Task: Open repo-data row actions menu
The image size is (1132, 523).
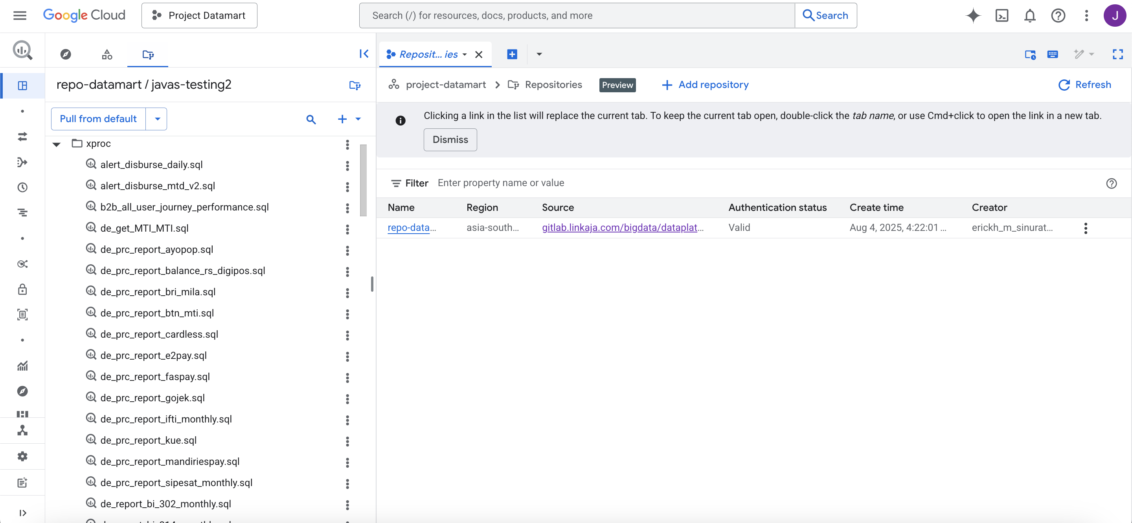Action: click(x=1085, y=228)
